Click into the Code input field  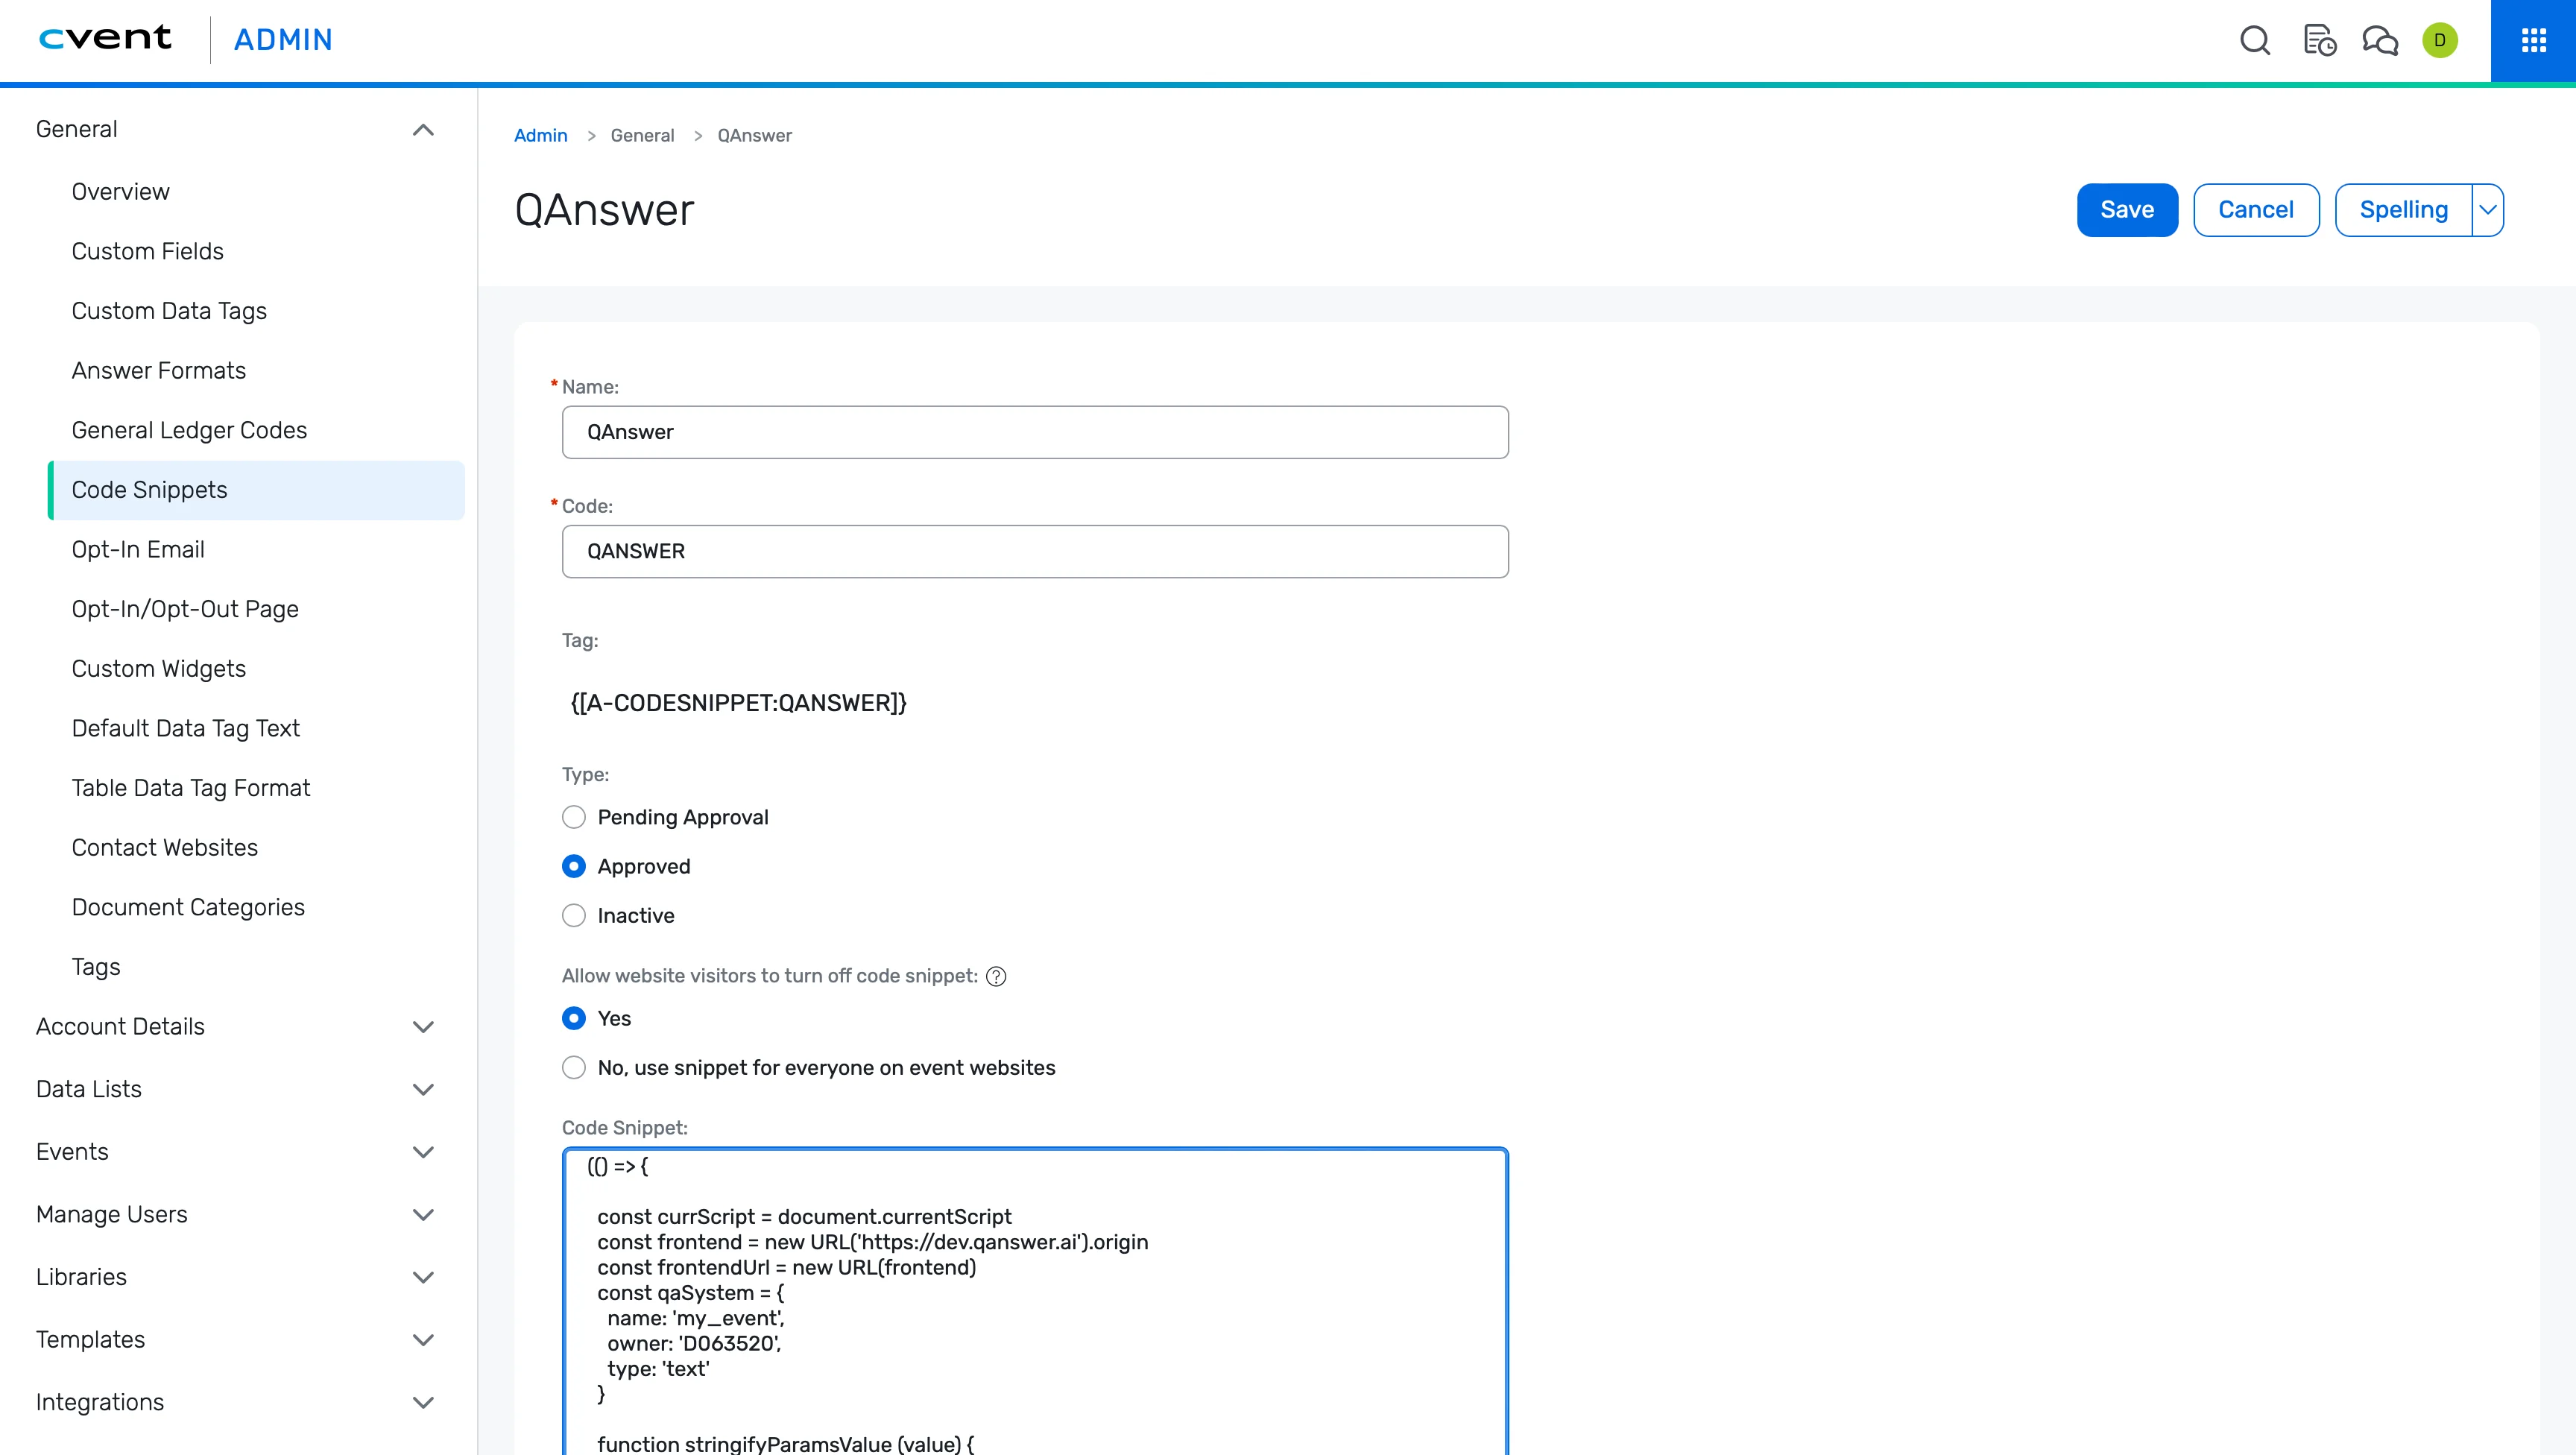[1035, 551]
